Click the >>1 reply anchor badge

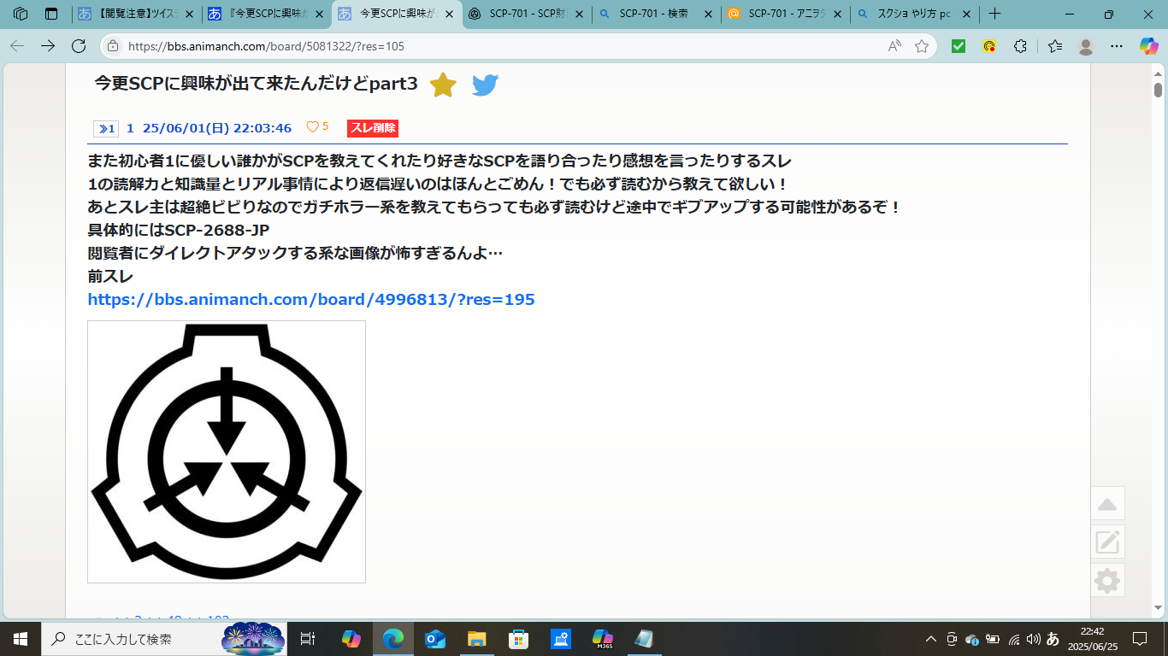tap(106, 128)
